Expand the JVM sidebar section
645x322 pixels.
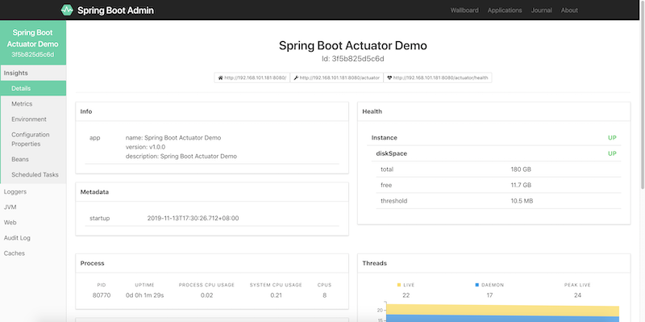point(33,207)
